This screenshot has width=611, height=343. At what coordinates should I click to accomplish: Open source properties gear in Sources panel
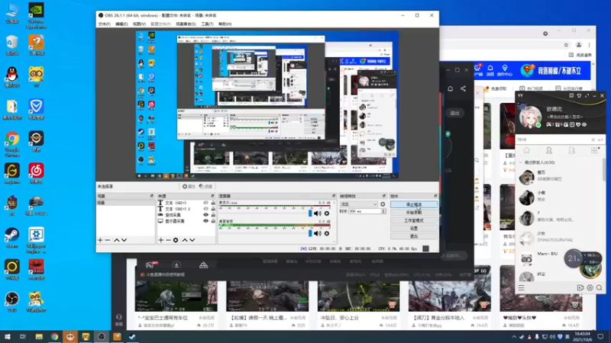point(176,240)
